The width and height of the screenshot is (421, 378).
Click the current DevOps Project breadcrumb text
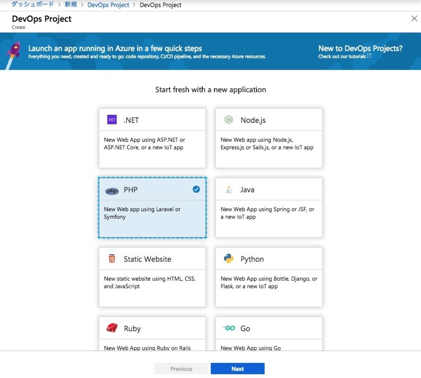160,5
